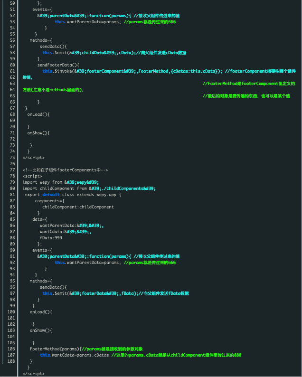Click line number 50 in the gutter

12,3
